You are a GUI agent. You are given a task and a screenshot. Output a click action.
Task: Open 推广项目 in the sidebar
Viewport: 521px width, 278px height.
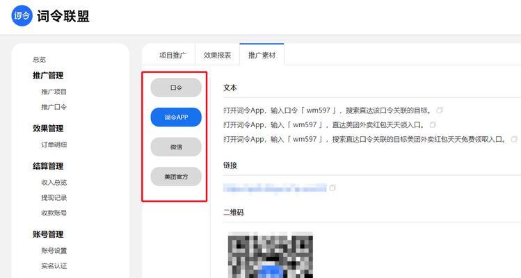click(x=54, y=92)
